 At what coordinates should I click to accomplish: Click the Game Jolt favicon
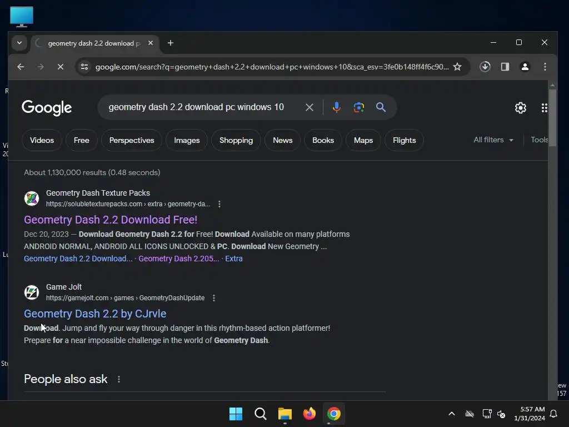32,292
